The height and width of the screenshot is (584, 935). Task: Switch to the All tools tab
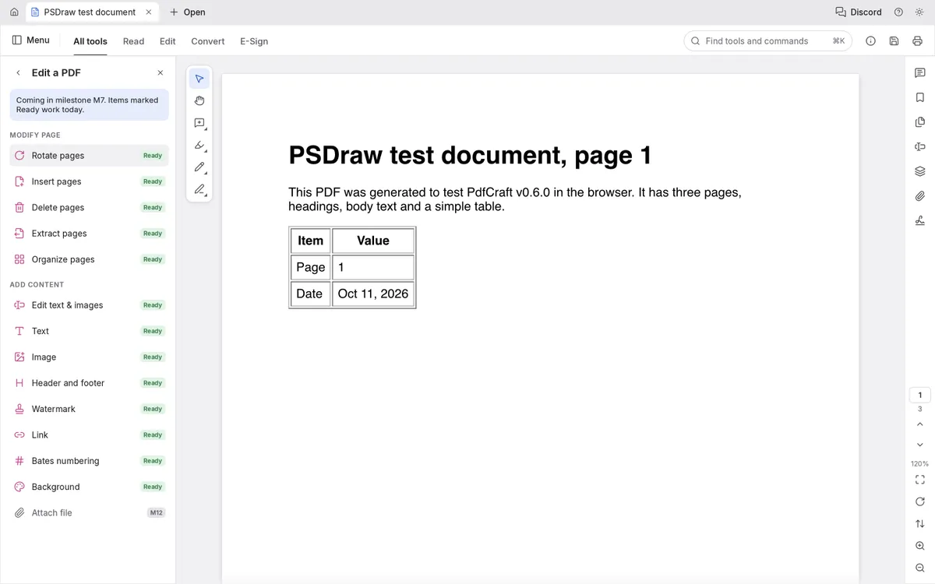click(x=90, y=41)
